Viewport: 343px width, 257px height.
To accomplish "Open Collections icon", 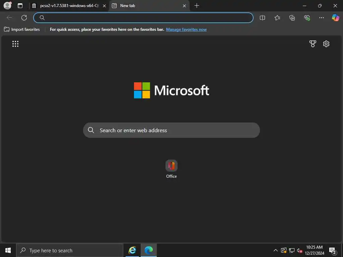I will (x=292, y=18).
